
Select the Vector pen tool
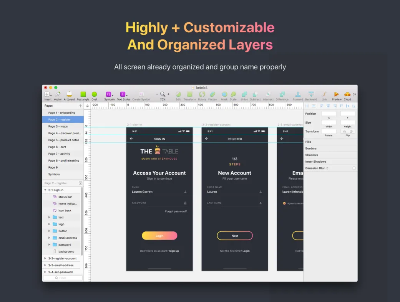[x=58, y=94]
